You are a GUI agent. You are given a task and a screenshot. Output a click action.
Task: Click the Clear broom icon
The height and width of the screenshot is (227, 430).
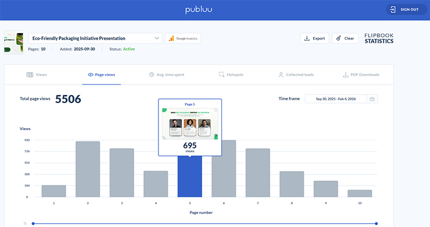coord(339,39)
